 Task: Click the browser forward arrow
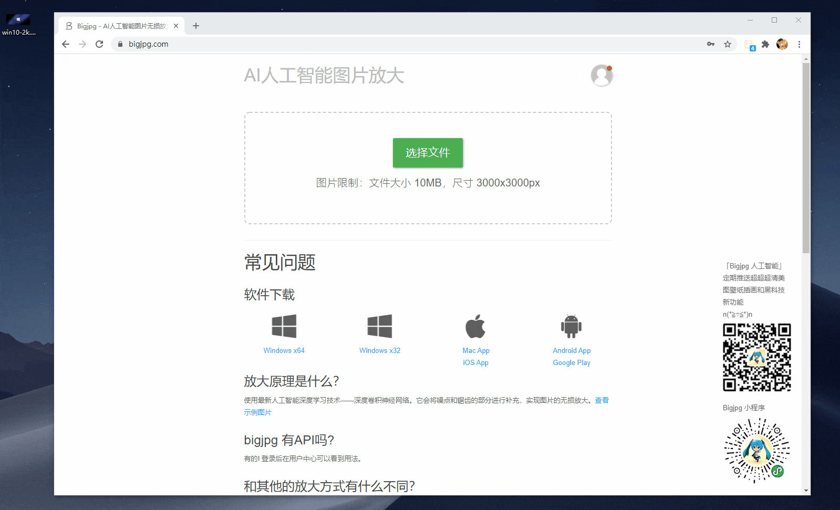82,44
